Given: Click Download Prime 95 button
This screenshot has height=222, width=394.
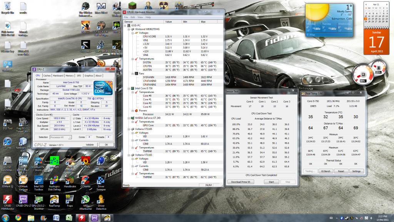Looking at the screenshot, I should click(240, 182).
